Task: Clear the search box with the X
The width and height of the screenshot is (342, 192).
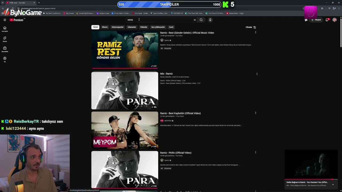Action: point(195,20)
